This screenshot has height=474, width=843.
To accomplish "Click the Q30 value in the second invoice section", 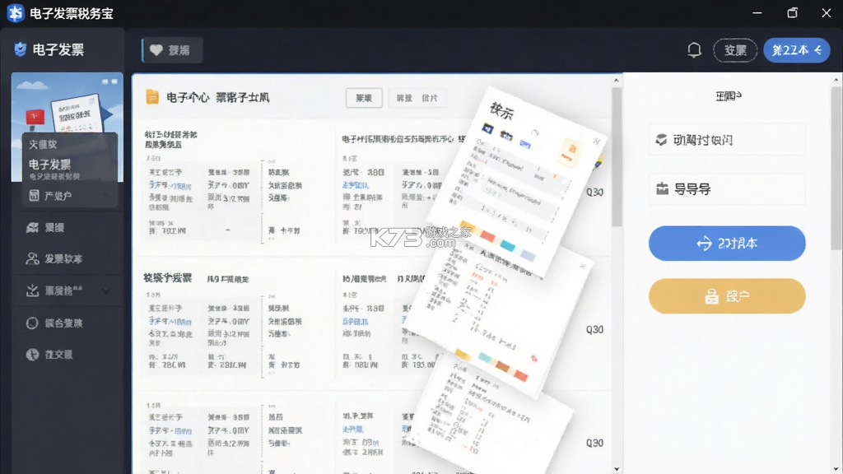I will 594,329.
